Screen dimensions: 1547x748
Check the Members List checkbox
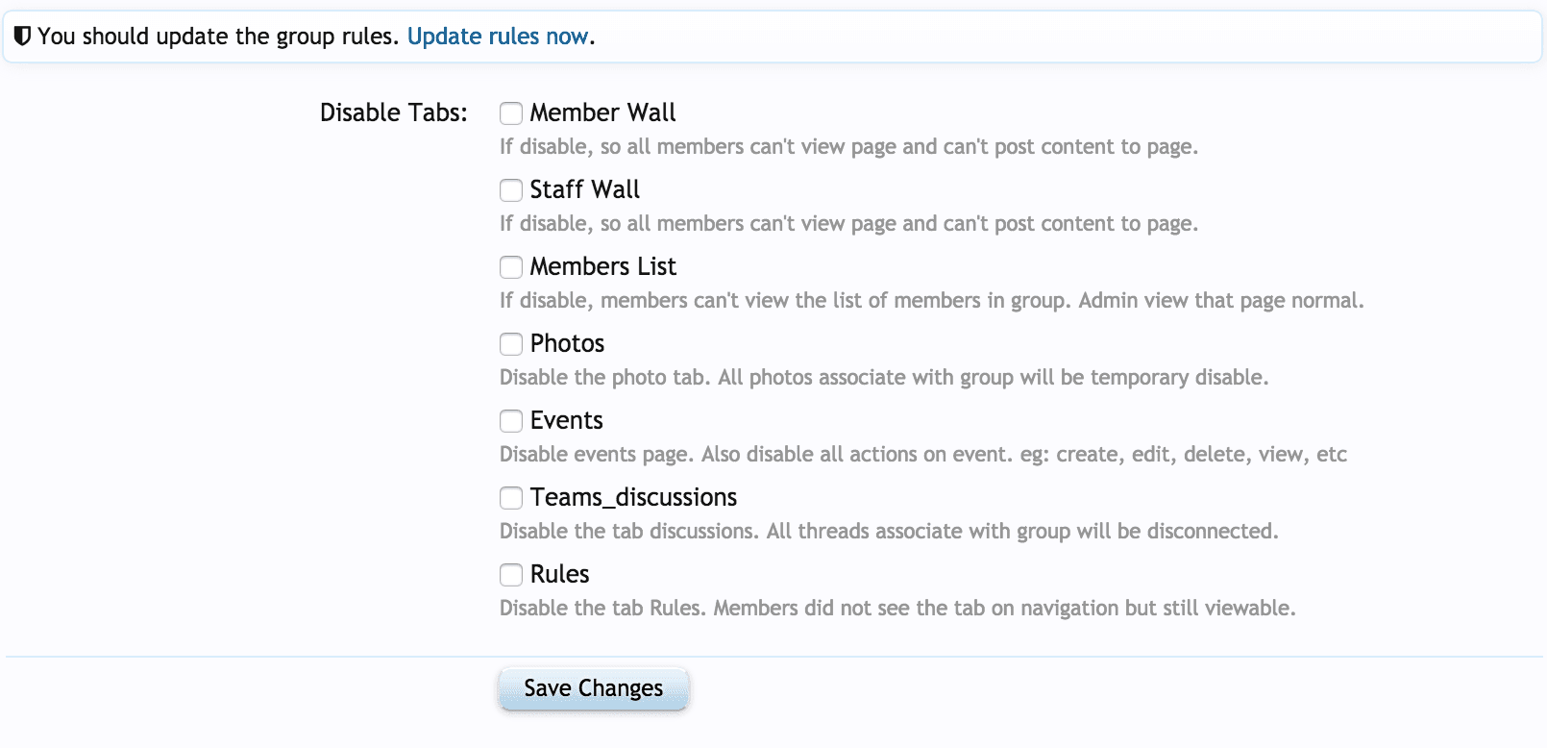[511, 267]
